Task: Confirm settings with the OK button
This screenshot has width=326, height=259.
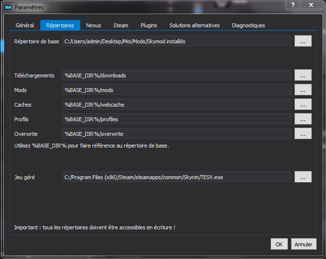Action: pos(279,244)
